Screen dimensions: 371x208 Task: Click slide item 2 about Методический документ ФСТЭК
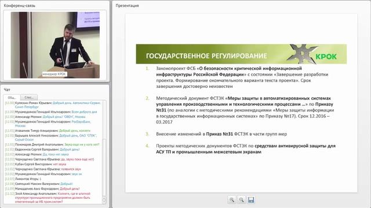[x=239, y=110]
